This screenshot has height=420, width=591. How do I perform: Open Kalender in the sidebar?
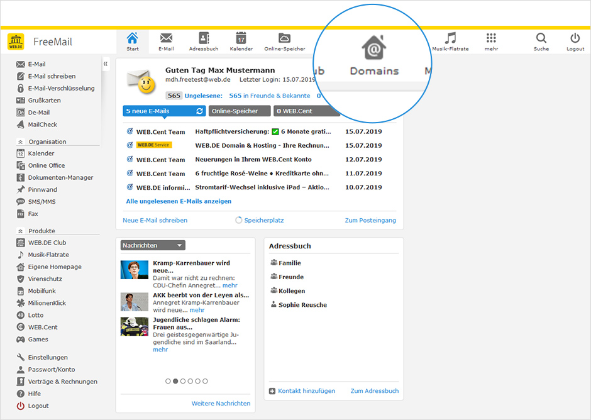point(35,153)
